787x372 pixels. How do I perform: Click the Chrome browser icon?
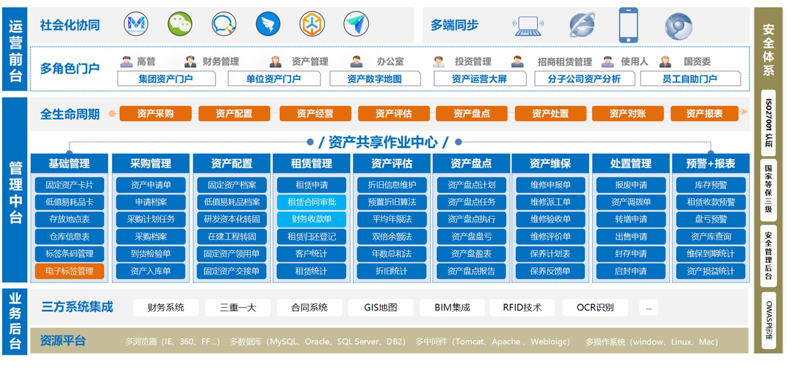click(678, 26)
